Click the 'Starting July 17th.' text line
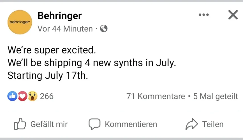The width and height of the screenshot is (243, 140). pos(48,76)
